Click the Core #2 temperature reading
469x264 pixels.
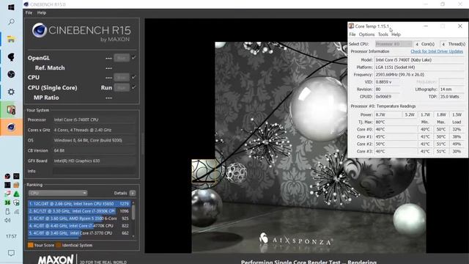396,144
